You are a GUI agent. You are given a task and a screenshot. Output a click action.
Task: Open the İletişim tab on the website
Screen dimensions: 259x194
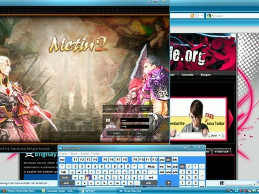coord(206,75)
